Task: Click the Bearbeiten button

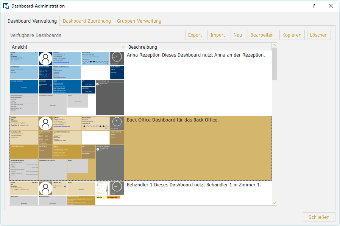Action: [262, 35]
